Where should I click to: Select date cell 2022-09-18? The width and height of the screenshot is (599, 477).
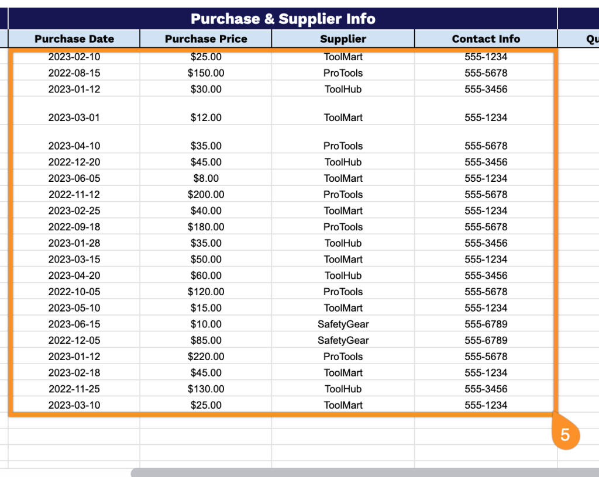pos(74,227)
